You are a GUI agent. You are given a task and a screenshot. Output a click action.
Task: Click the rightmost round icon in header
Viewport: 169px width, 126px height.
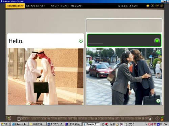[162, 6]
